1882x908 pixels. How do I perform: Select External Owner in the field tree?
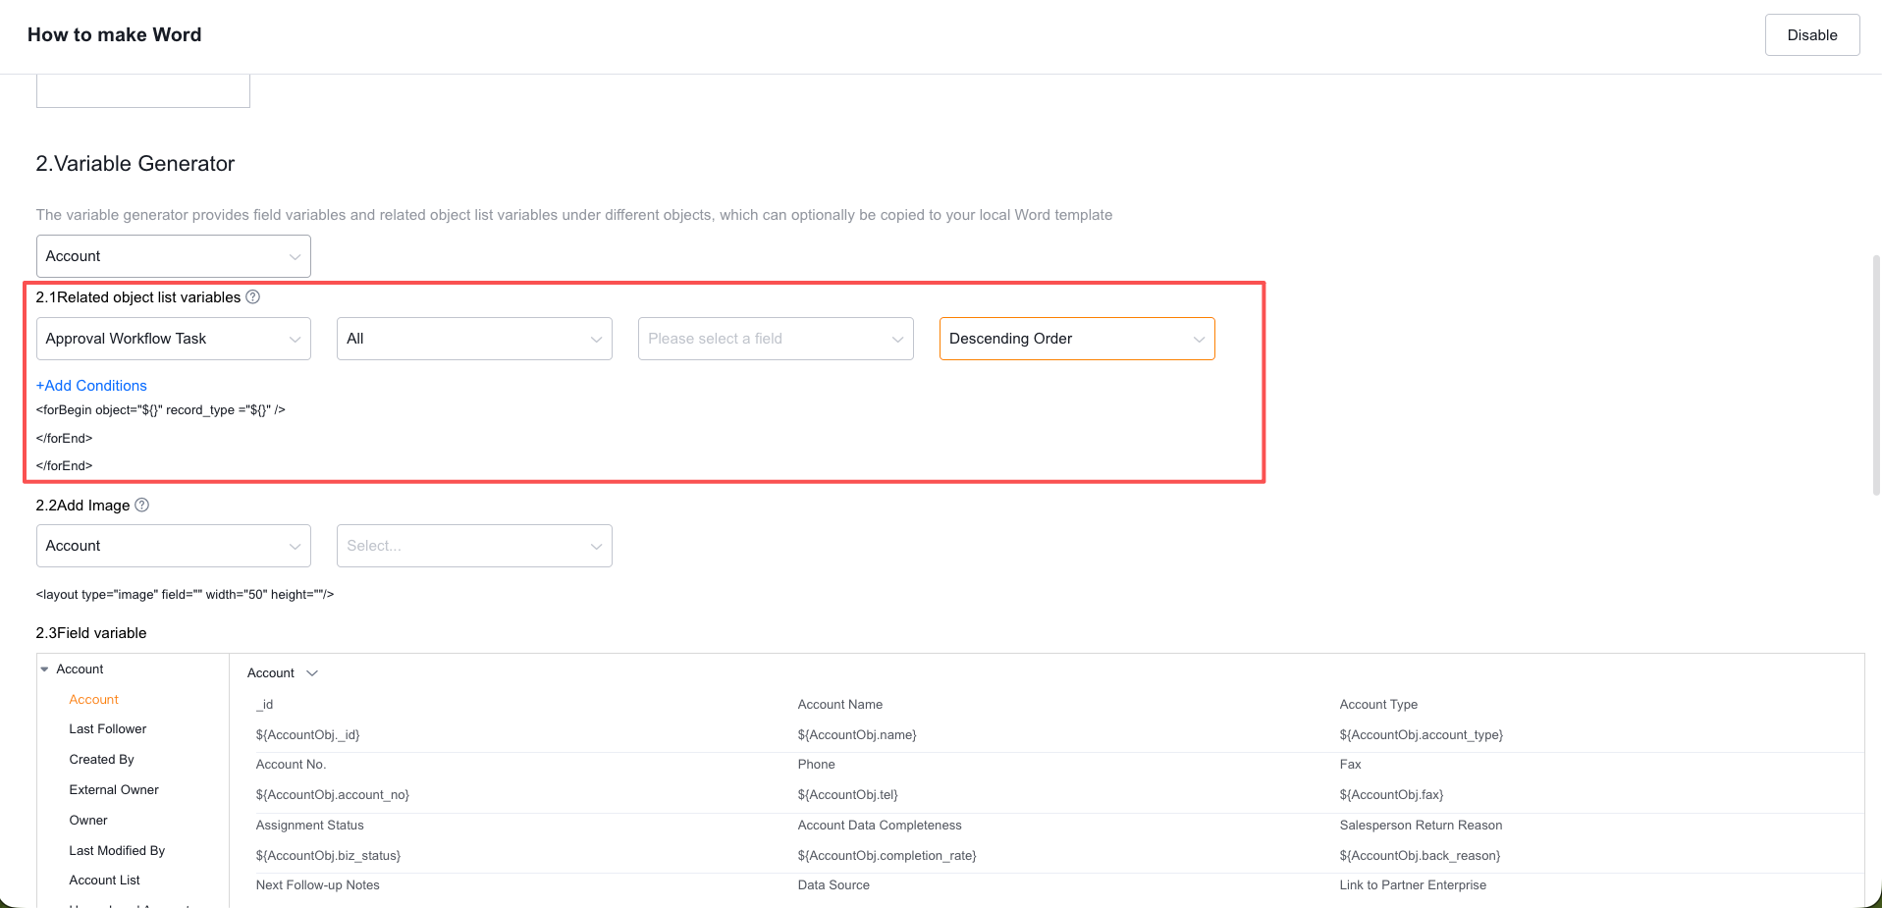click(x=114, y=790)
